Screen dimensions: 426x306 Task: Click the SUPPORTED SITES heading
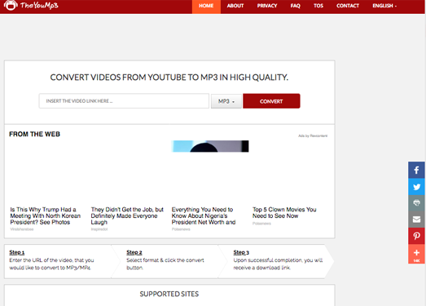click(169, 294)
